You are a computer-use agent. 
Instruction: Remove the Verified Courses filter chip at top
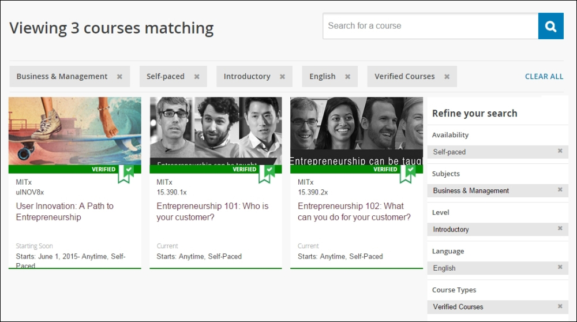tap(447, 77)
